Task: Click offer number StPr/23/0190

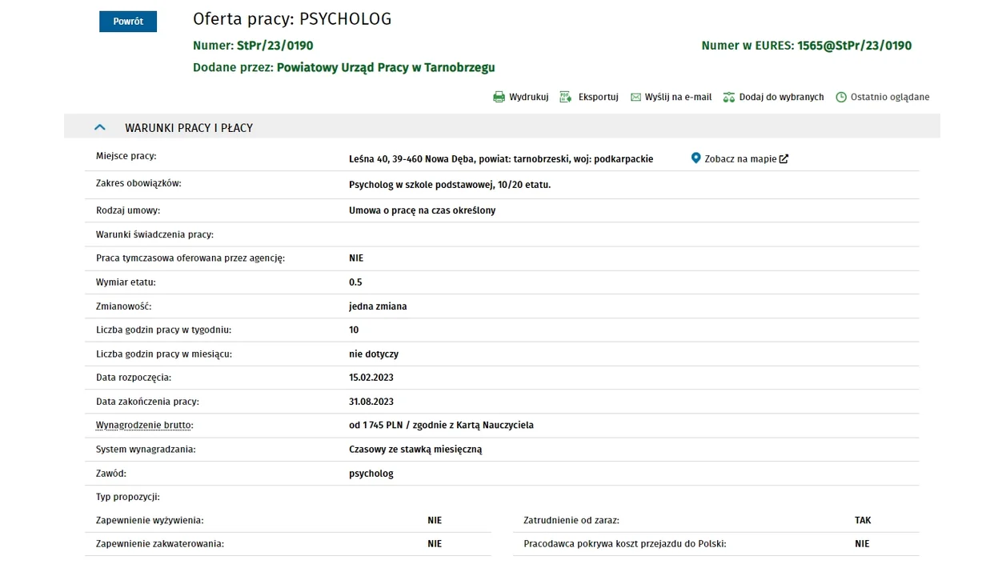Action: pos(275,46)
